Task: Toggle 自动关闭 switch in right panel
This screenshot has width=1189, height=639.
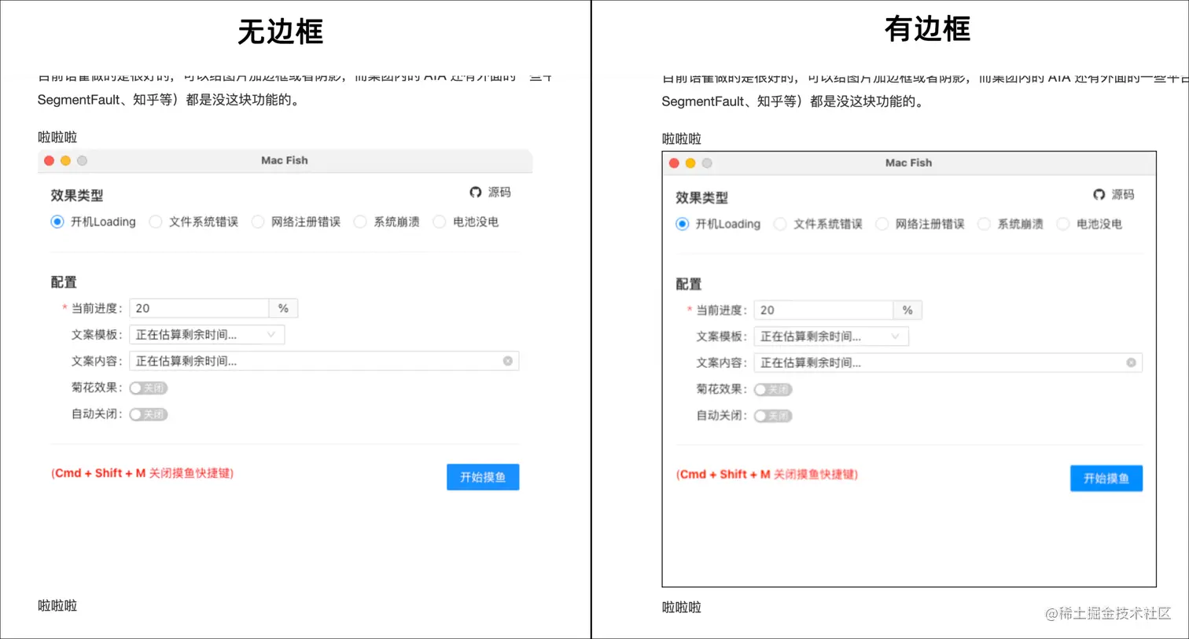Action: (x=773, y=416)
